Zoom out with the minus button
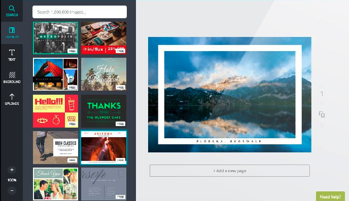Screen dimensions: 349x201 tap(12, 190)
